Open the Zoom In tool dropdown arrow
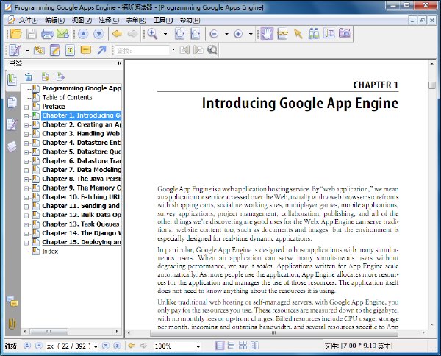441x356 pixels. (165, 34)
